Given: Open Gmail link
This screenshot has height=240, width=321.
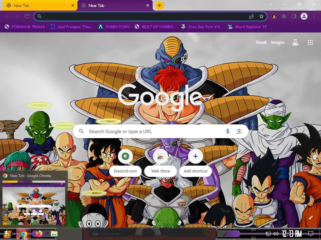Looking at the screenshot, I should 261,42.
